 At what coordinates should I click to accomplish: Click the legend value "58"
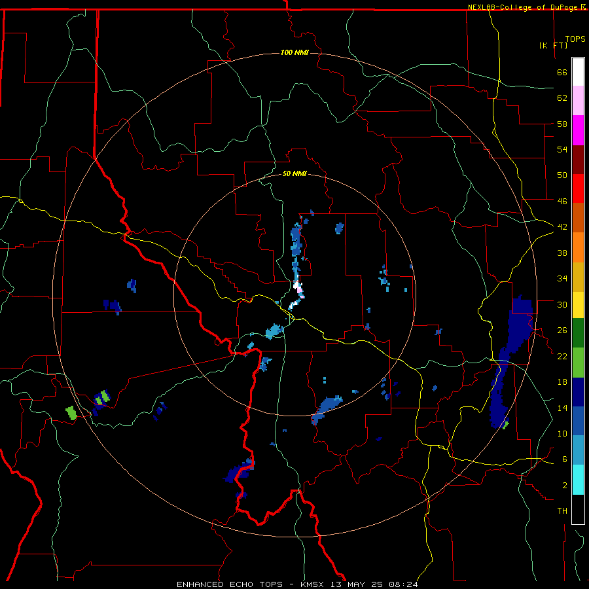[x=562, y=124]
